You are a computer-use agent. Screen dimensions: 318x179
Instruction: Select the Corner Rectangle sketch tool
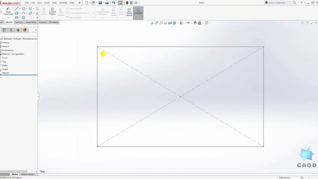(16, 13)
